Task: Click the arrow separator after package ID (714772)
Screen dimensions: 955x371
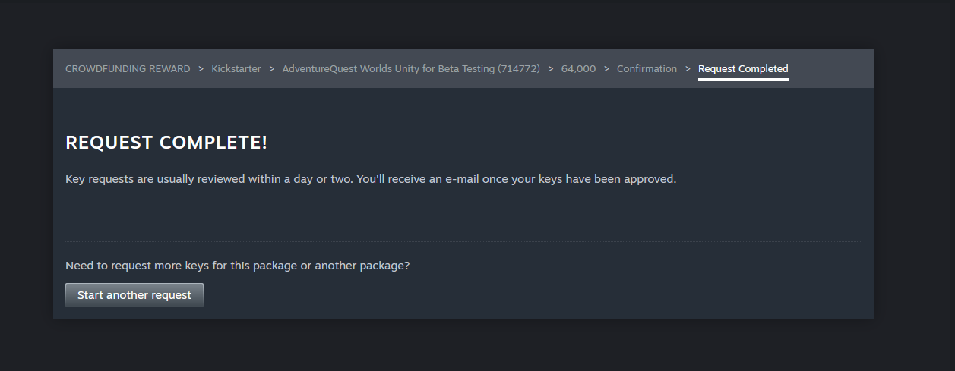Action: point(551,69)
